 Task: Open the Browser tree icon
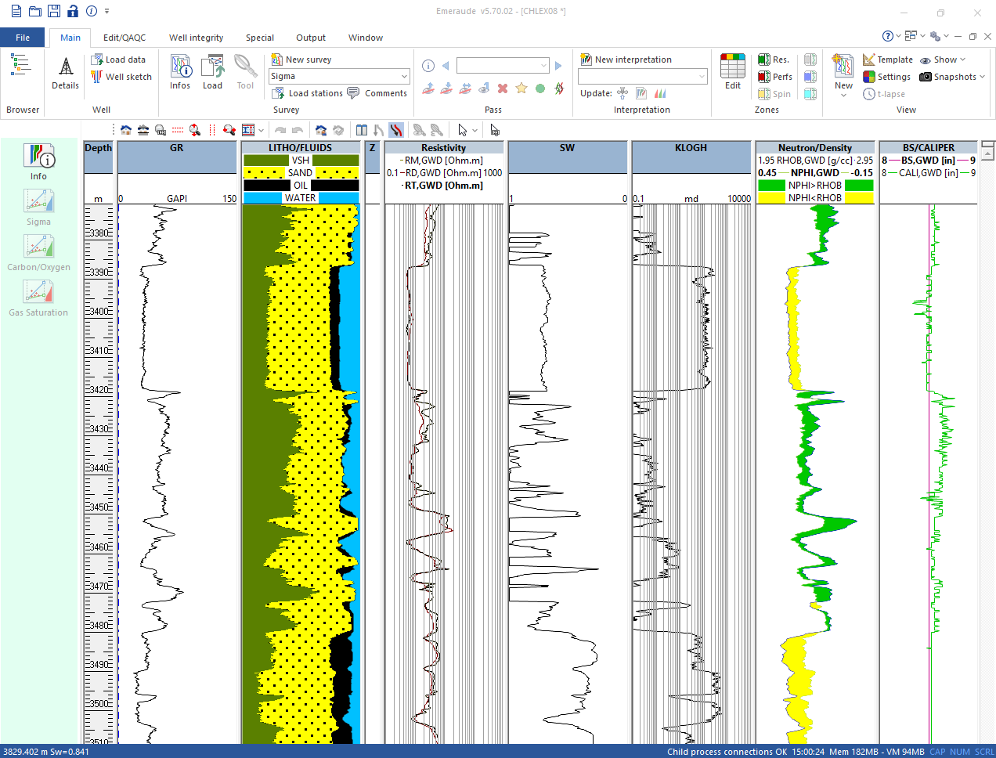(x=21, y=66)
